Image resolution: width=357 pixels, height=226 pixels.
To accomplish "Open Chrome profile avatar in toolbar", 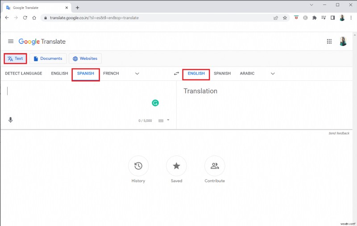I will click(x=342, y=18).
